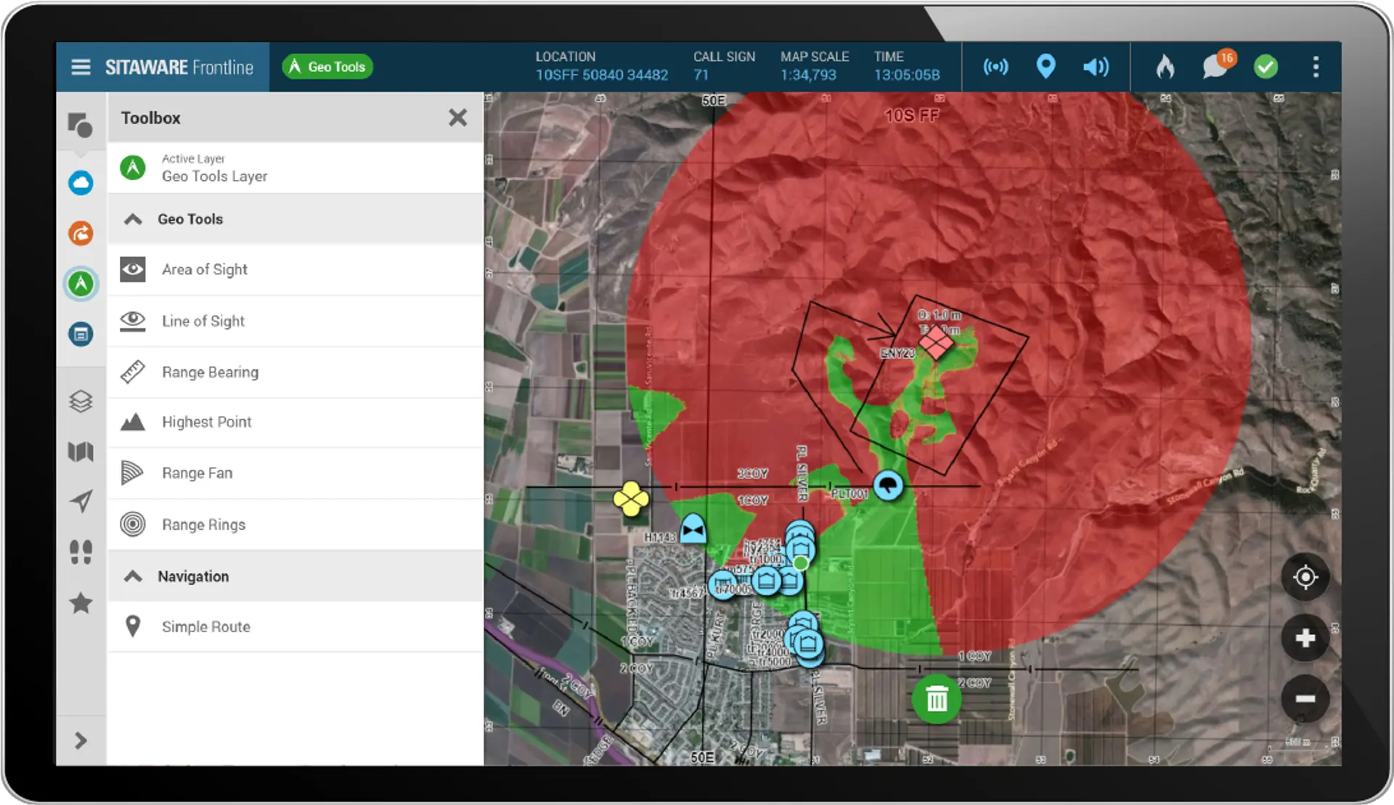Close the Toolbox panel
Screen dimensions: 1394x805
tap(458, 117)
